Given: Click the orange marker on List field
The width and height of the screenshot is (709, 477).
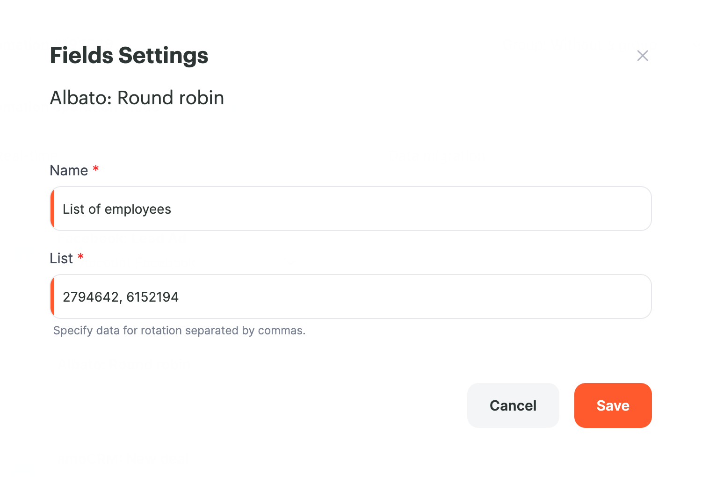Looking at the screenshot, I should tap(52, 296).
